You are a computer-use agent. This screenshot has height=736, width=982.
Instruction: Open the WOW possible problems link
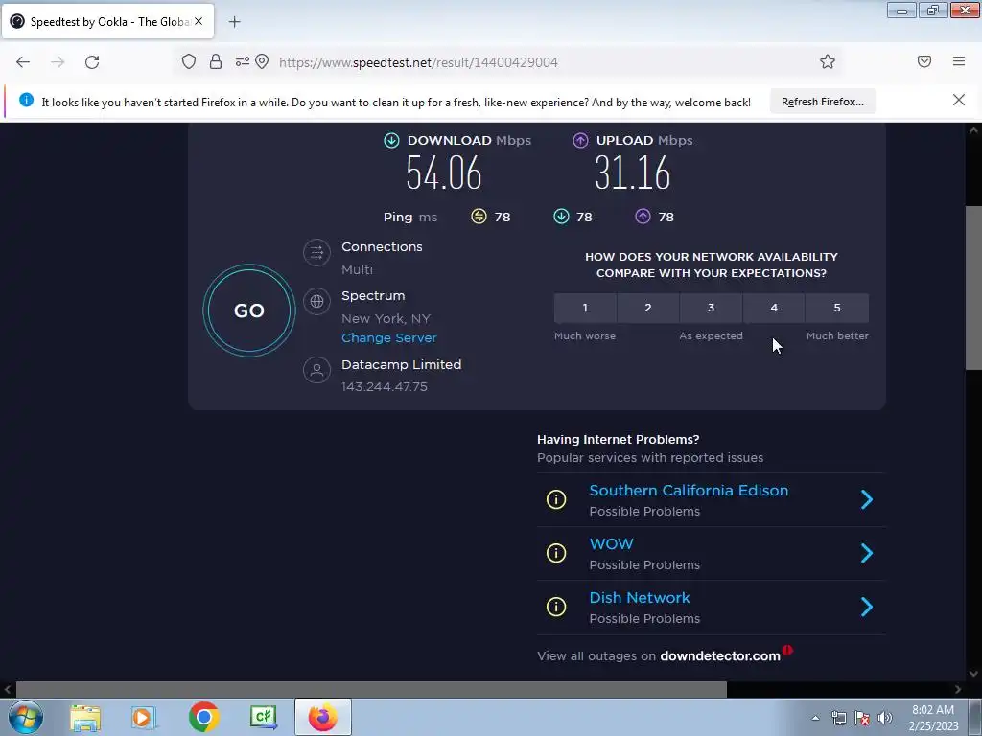click(611, 544)
